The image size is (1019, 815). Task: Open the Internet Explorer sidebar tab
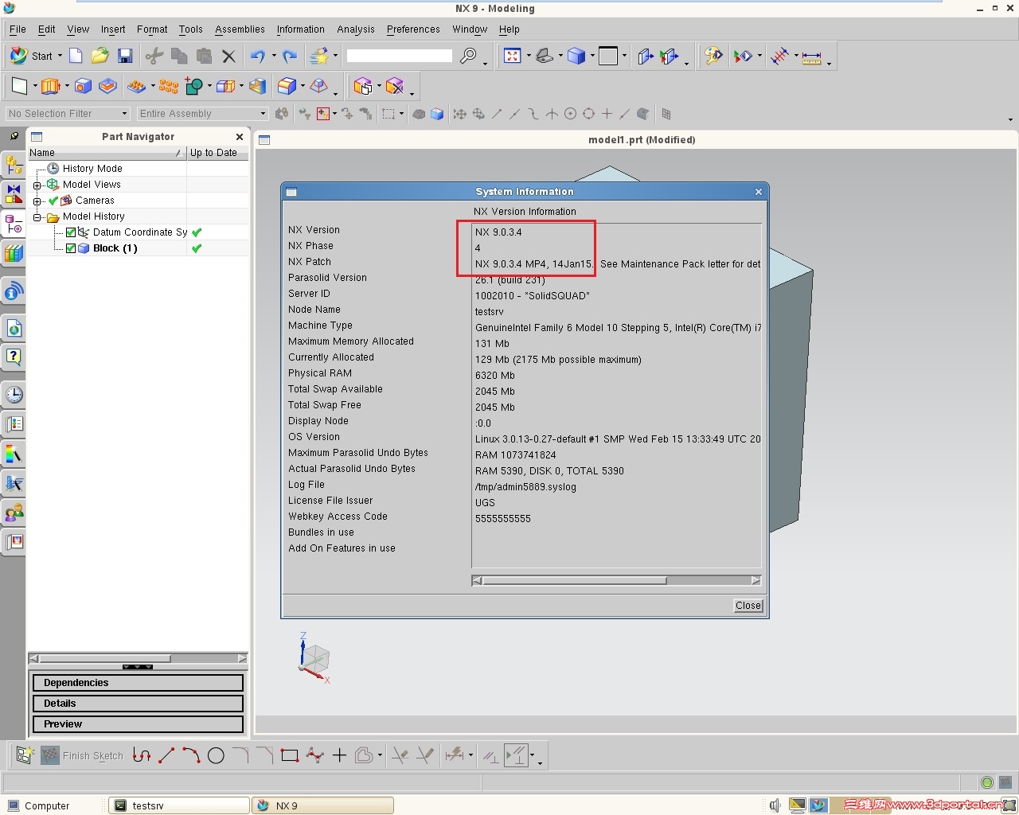[x=14, y=328]
